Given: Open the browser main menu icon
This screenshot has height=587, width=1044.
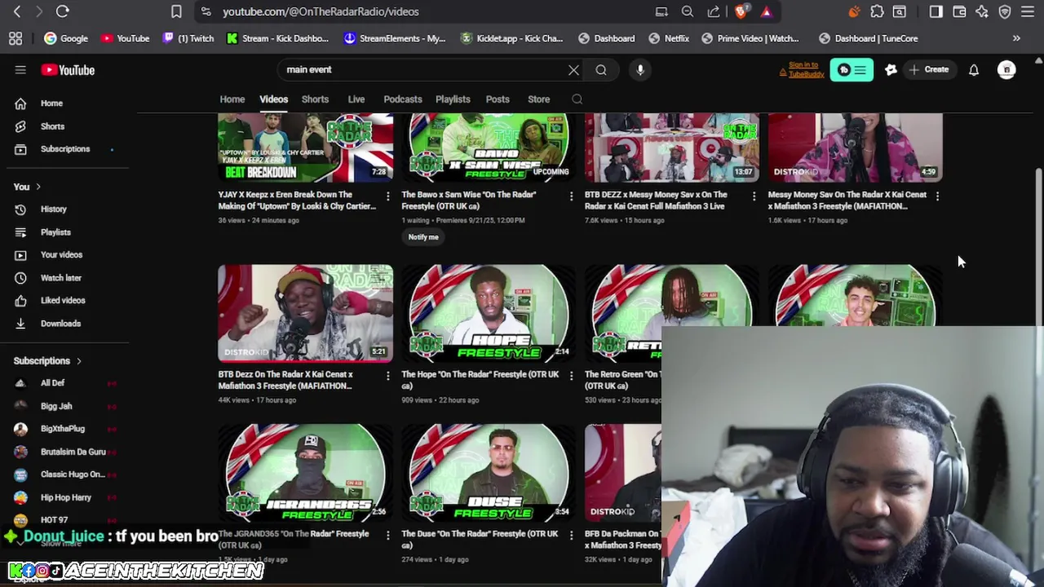Looking at the screenshot, I should [x=1028, y=11].
